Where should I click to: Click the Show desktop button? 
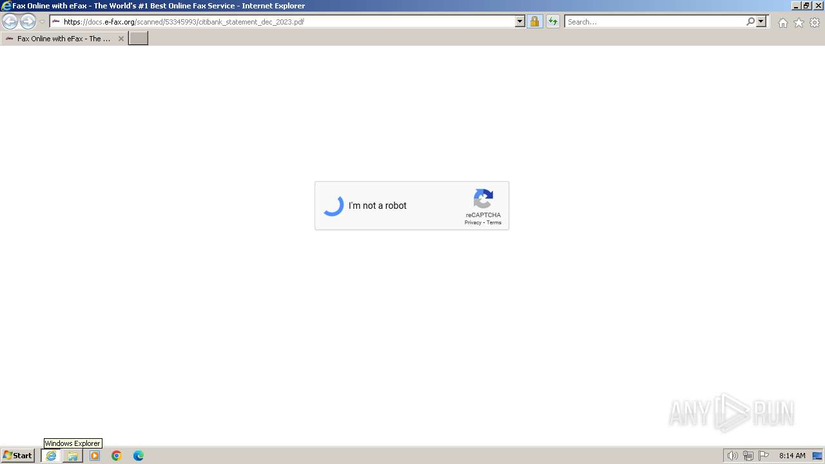[817, 456]
